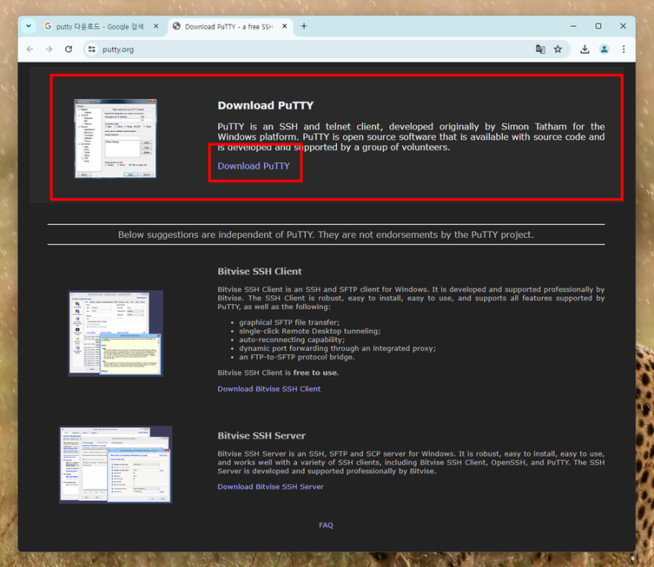Click the forward navigation arrow

pos(49,49)
